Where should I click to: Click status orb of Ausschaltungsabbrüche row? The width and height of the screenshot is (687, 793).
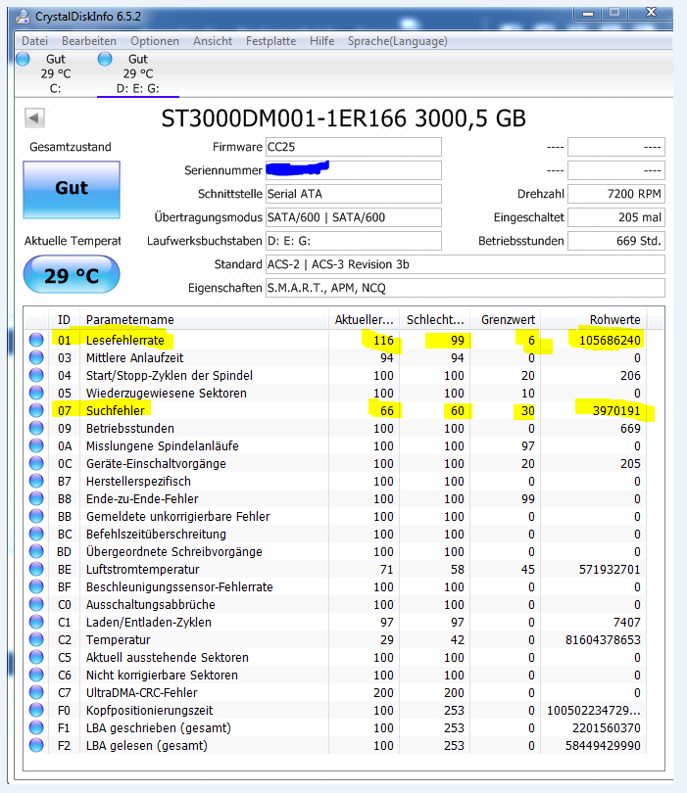point(36,604)
